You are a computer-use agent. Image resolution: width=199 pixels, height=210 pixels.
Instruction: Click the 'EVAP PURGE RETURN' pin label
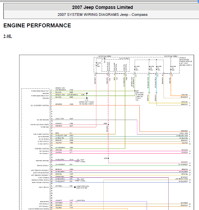[x=41, y=173]
